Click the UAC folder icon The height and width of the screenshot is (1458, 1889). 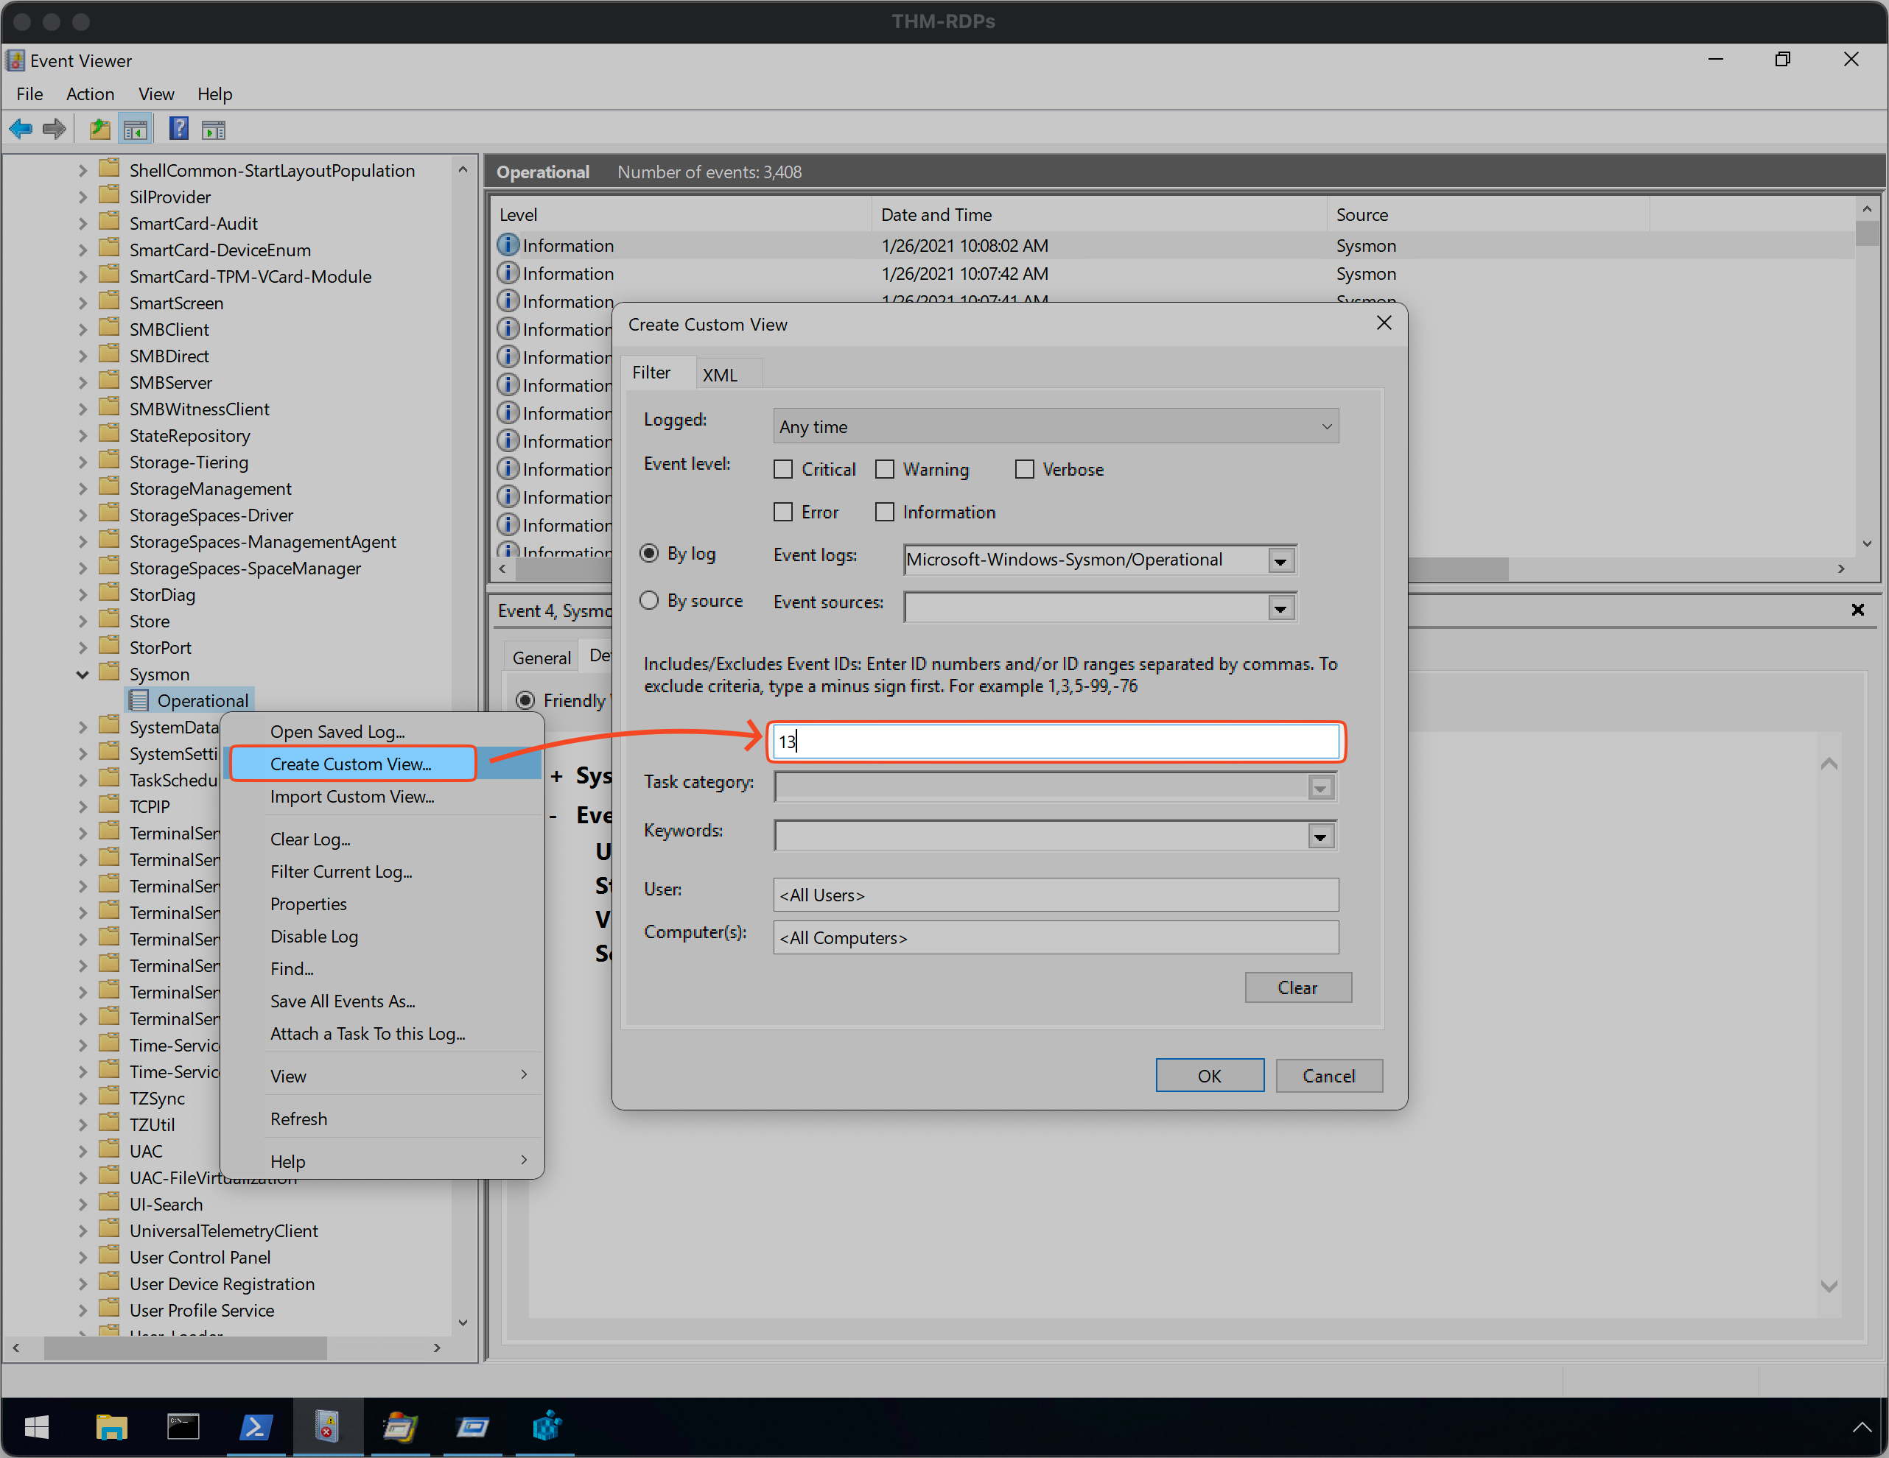pyautogui.click(x=109, y=1150)
